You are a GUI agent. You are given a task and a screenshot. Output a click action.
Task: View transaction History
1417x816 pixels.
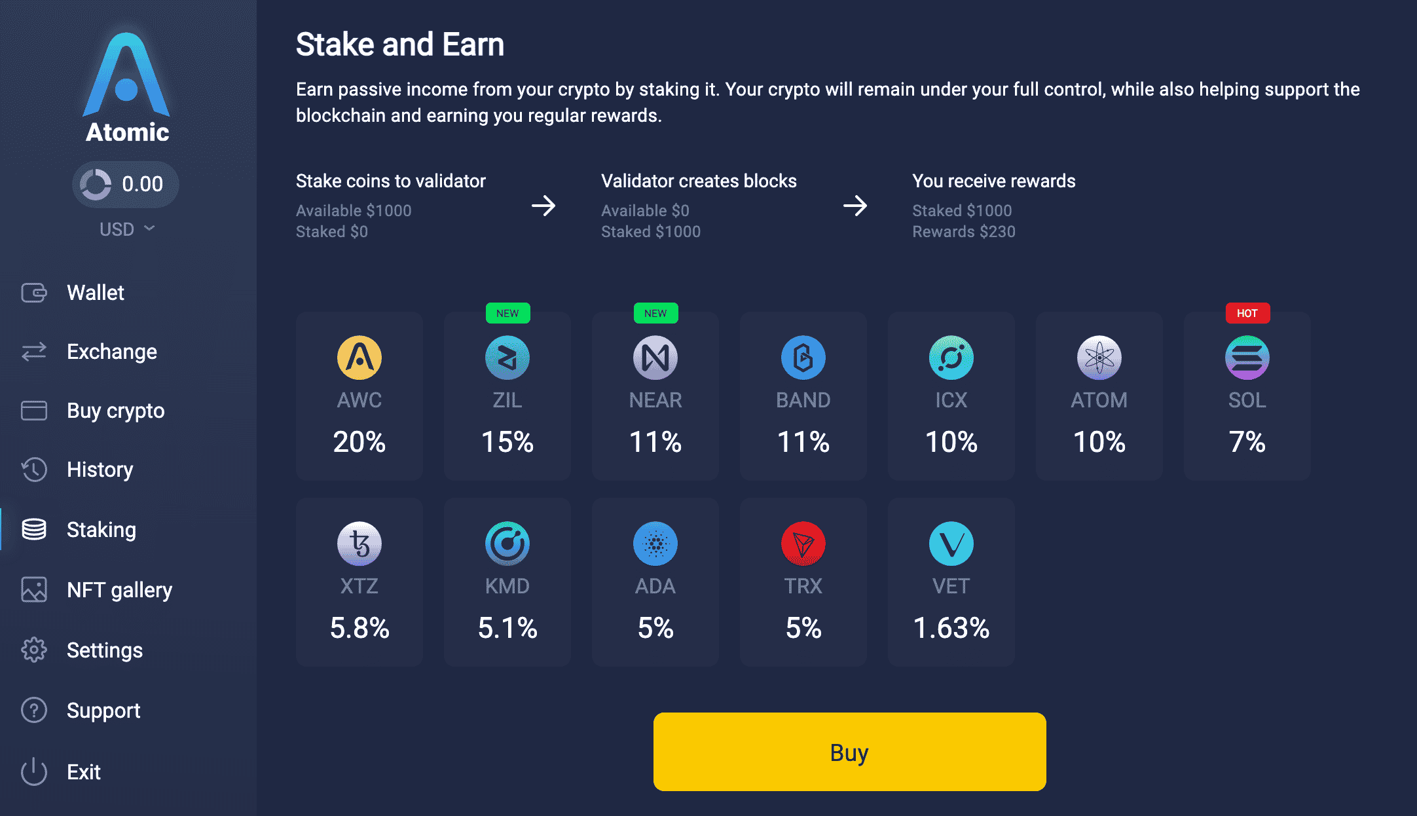100,470
